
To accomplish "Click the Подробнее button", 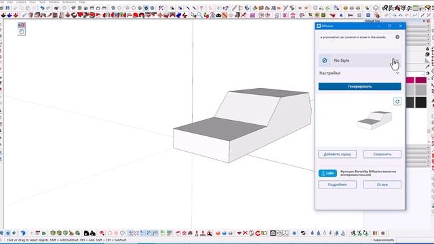I will coord(338,184).
